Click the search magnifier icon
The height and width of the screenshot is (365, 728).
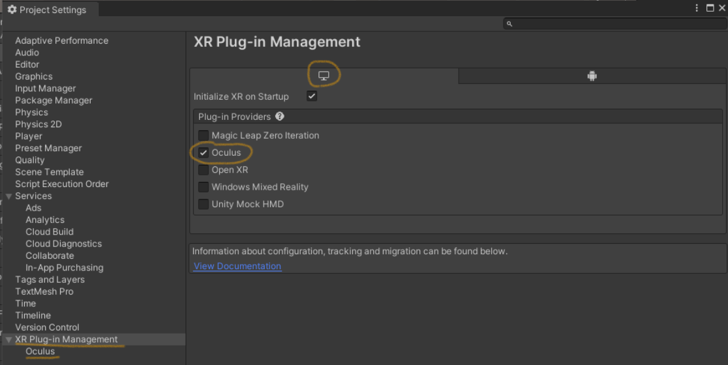pyautogui.click(x=509, y=23)
